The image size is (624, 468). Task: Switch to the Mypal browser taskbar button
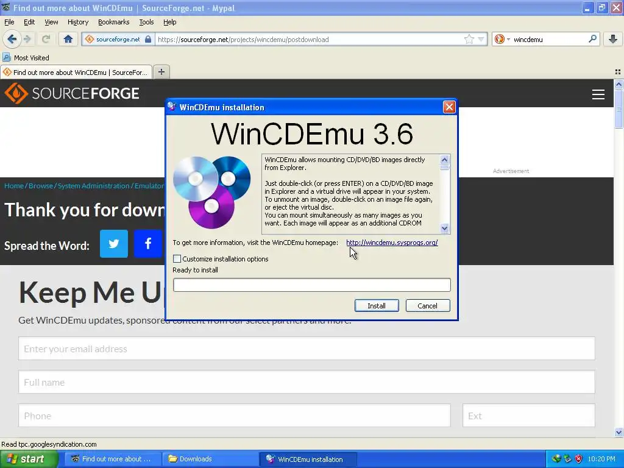tap(113, 459)
